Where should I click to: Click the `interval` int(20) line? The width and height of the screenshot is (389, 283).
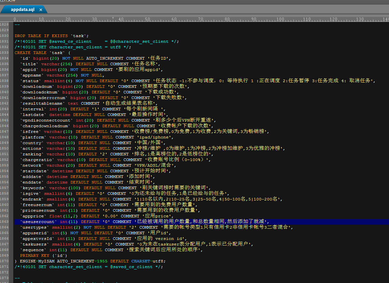(x=93, y=109)
